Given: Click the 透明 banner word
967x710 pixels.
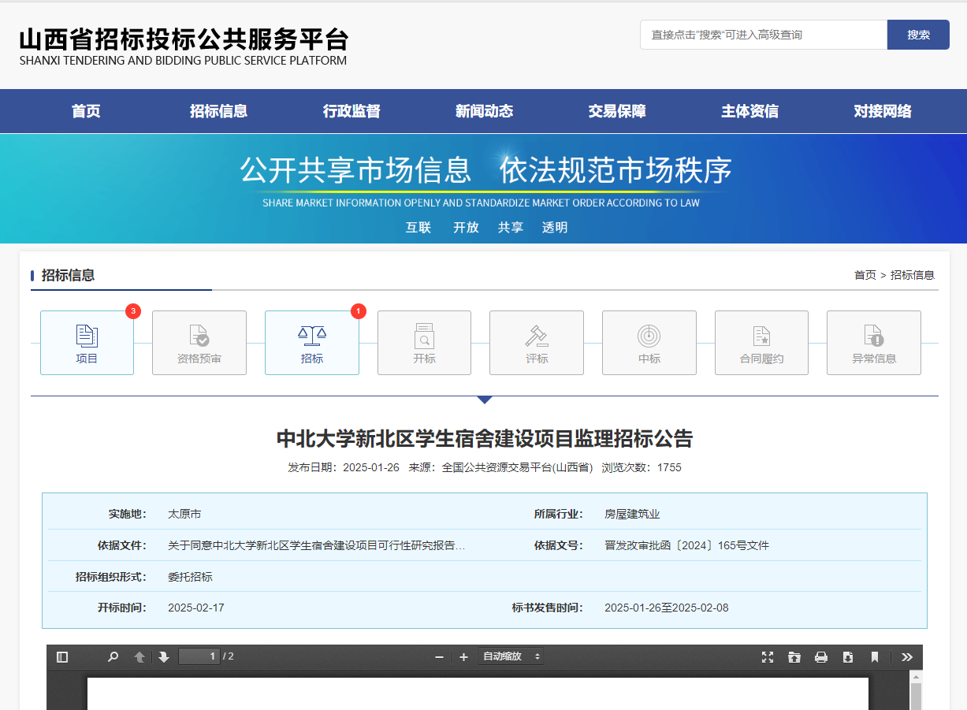Looking at the screenshot, I should click(555, 227).
